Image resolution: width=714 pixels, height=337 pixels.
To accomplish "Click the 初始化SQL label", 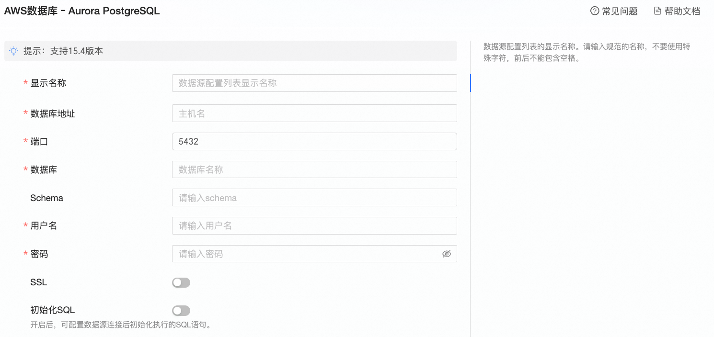I will pos(52,310).
